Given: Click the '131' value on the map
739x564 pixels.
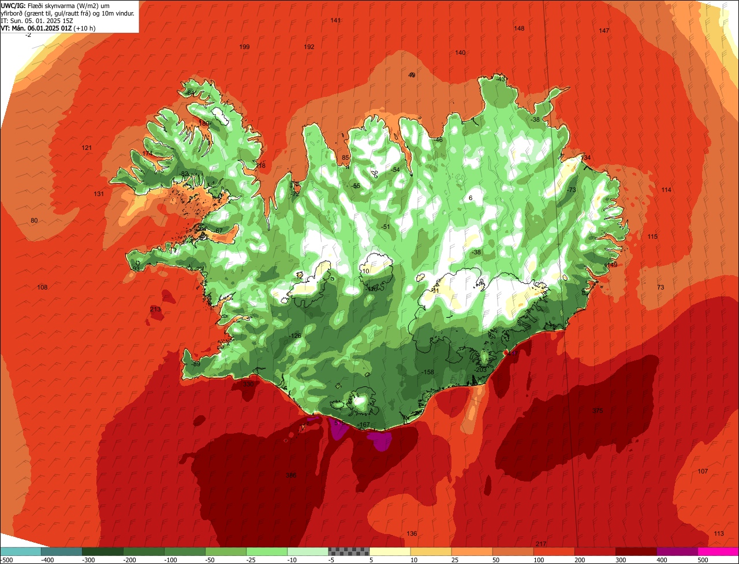Looking at the screenshot, I should point(99,194).
